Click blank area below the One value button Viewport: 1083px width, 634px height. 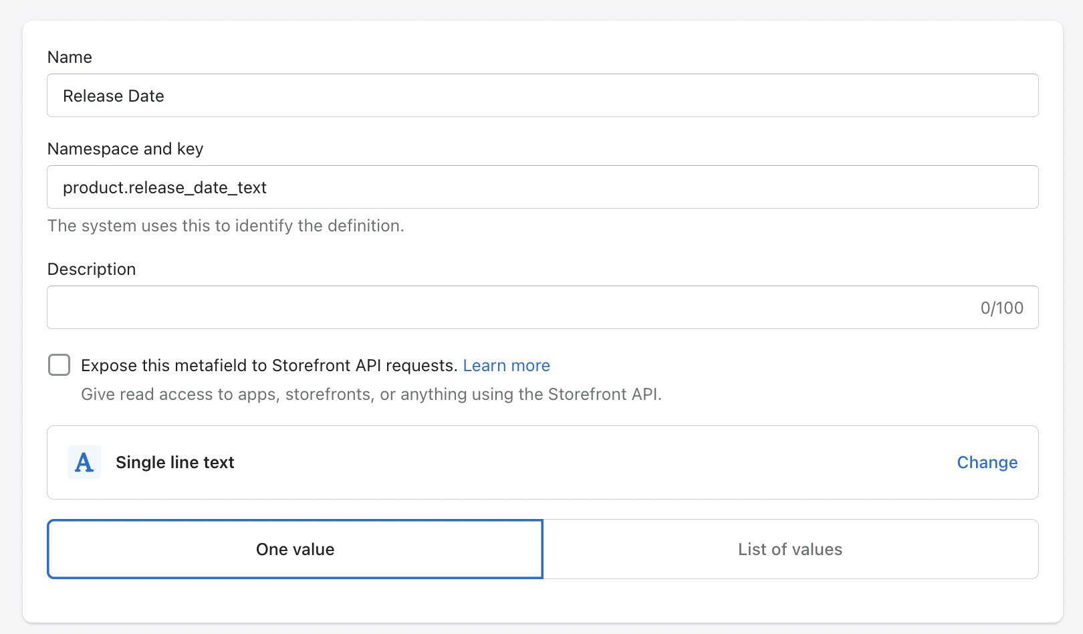click(x=294, y=601)
